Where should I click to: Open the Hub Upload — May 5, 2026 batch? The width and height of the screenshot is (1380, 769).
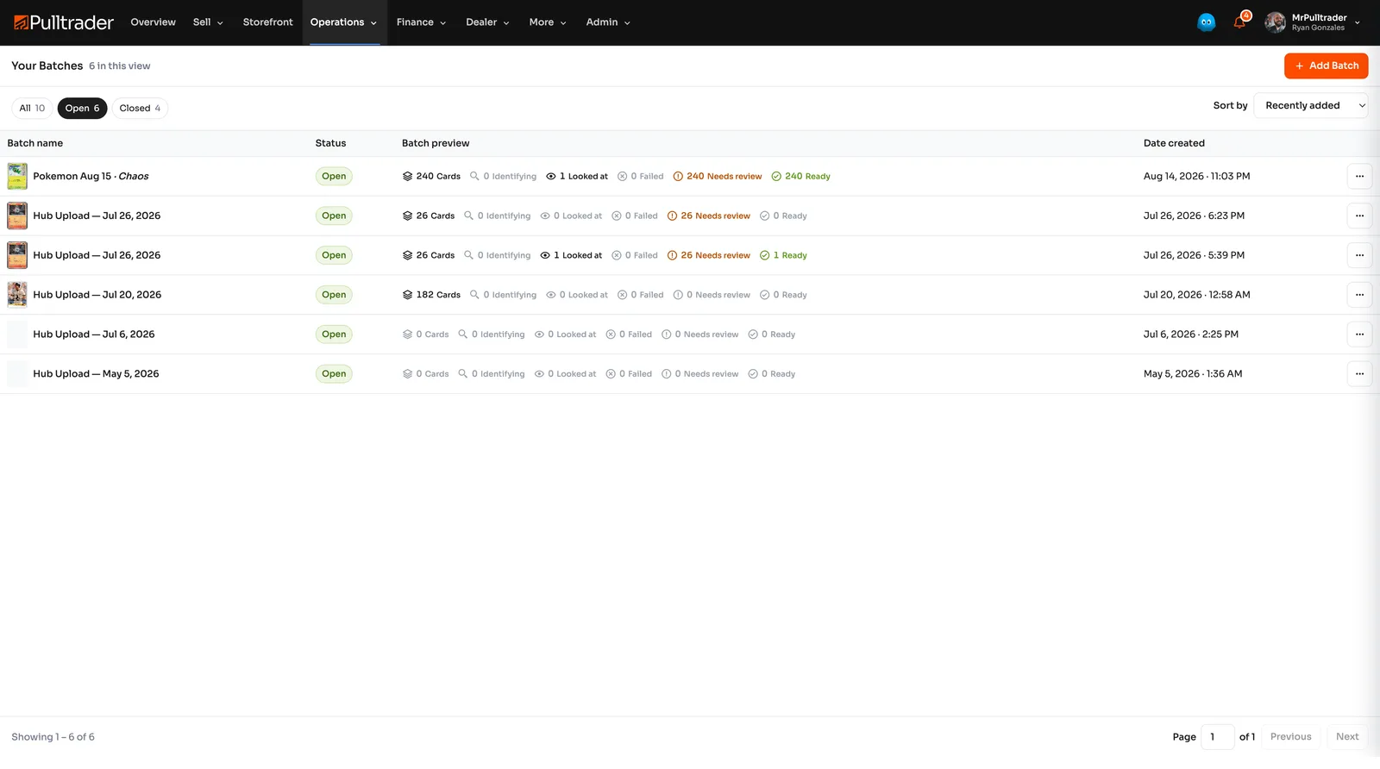click(x=96, y=374)
